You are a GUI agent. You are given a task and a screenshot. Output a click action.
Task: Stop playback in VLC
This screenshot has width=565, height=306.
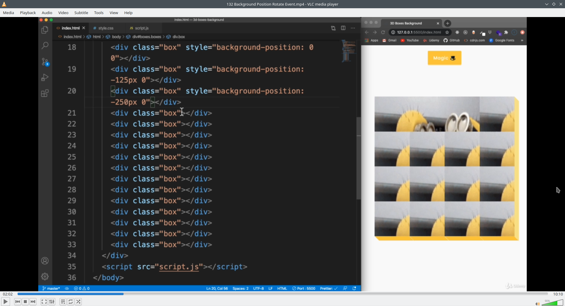[x=25, y=302]
